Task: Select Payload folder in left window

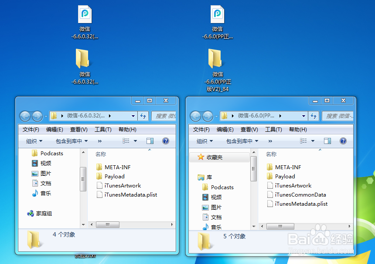Action: tap(110, 176)
